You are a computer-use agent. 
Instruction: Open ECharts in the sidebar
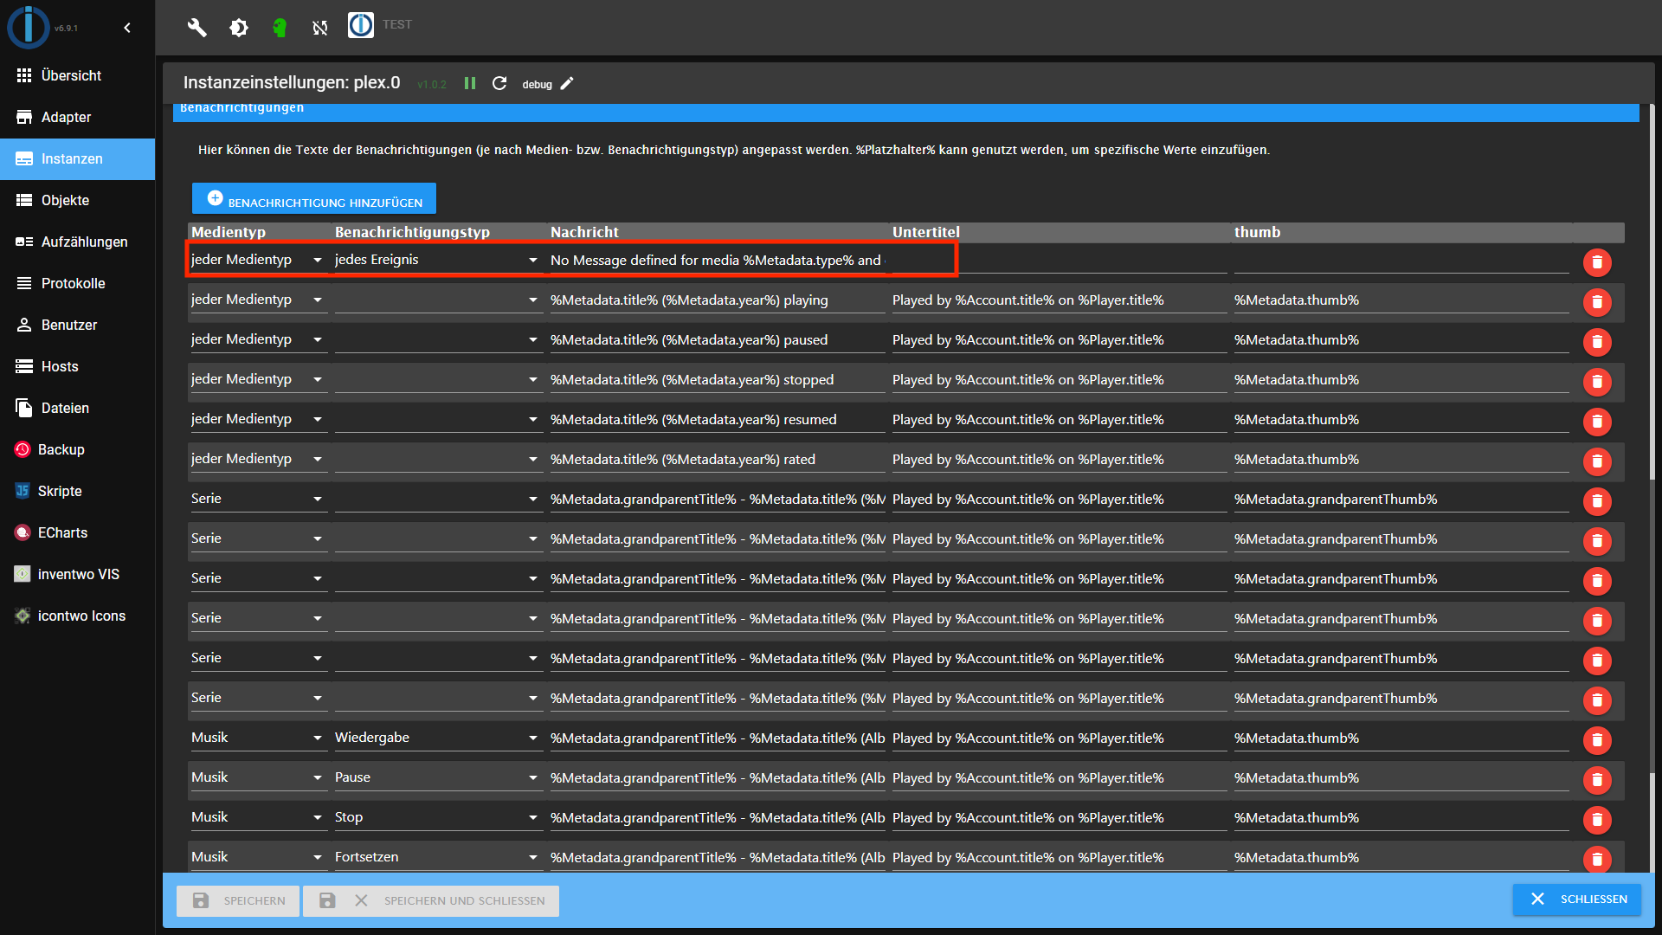click(77, 532)
